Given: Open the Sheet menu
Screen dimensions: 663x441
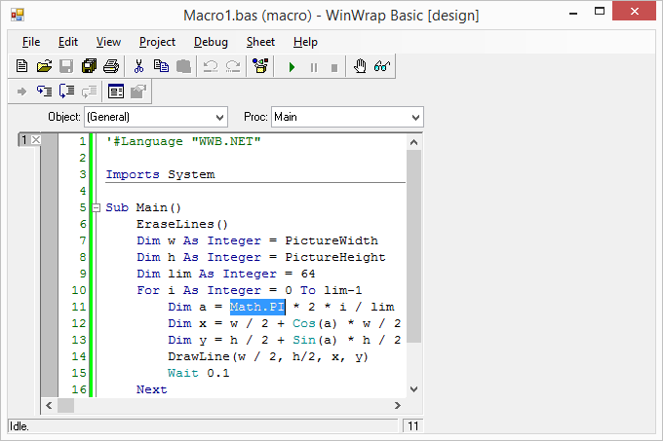Looking at the screenshot, I should coord(260,42).
